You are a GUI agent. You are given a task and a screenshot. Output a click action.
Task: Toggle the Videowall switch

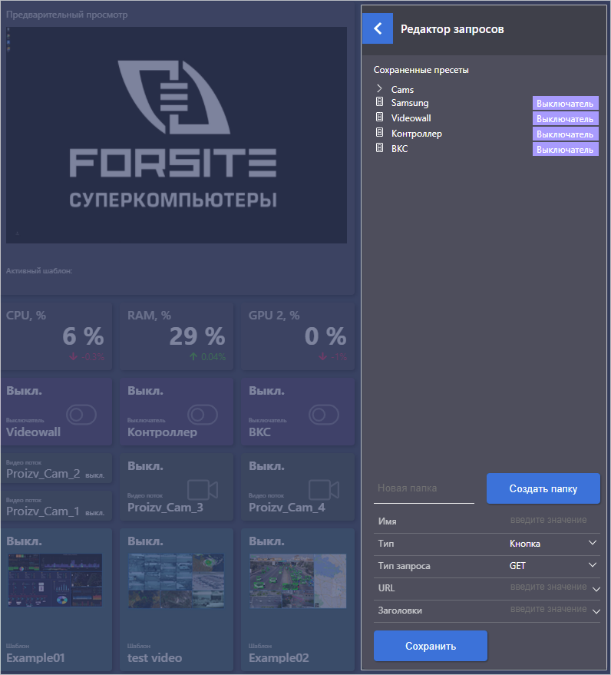coord(81,415)
